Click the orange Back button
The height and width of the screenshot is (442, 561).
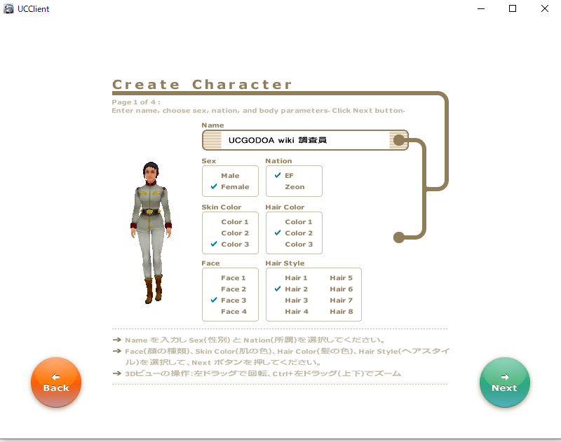coord(56,382)
